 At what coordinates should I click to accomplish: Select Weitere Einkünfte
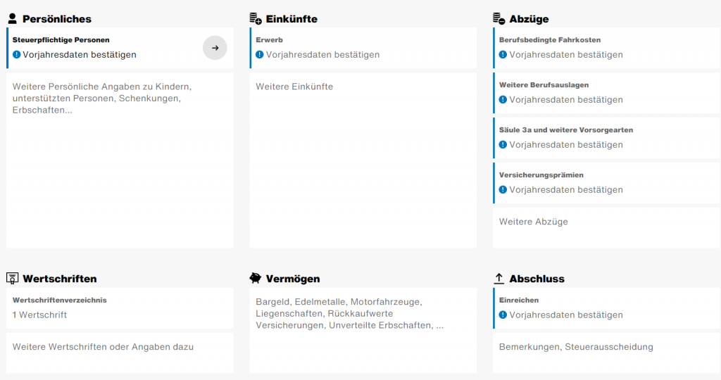(x=363, y=160)
